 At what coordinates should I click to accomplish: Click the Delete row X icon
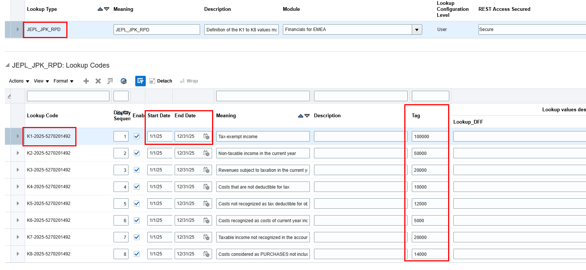[98, 81]
